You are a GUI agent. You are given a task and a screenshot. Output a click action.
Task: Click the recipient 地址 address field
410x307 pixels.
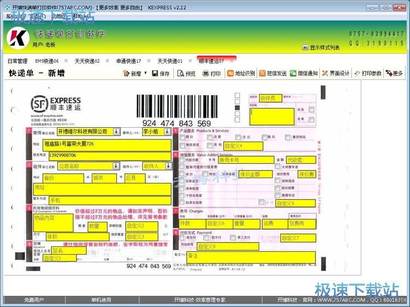[102, 189]
